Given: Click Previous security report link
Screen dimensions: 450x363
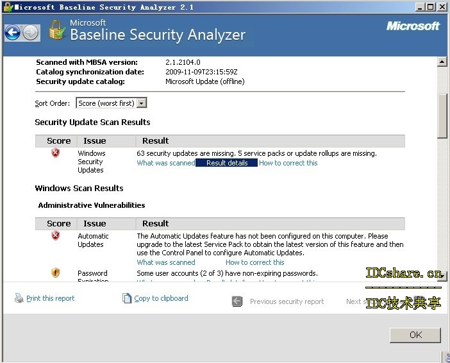Looking at the screenshot, I should pos(287,301).
